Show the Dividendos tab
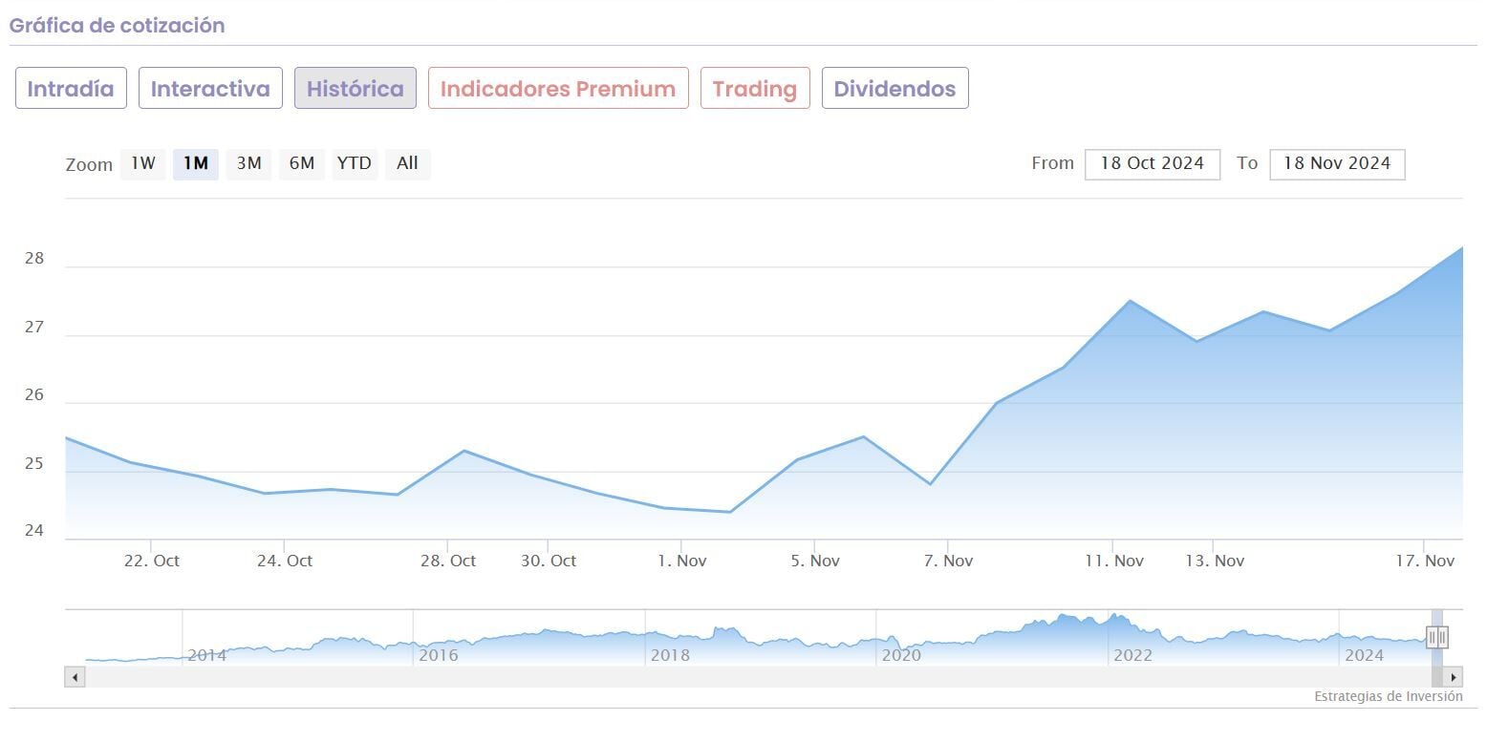The width and height of the screenshot is (1487, 742). tap(894, 89)
